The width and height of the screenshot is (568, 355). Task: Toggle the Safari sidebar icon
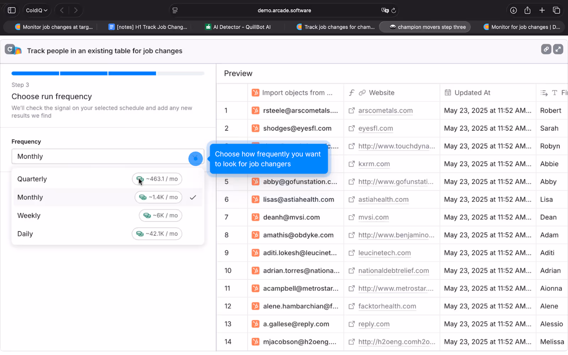tap(12, 10)
